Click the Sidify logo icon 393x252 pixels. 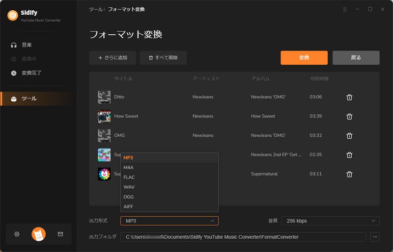(x=13, y=15)
